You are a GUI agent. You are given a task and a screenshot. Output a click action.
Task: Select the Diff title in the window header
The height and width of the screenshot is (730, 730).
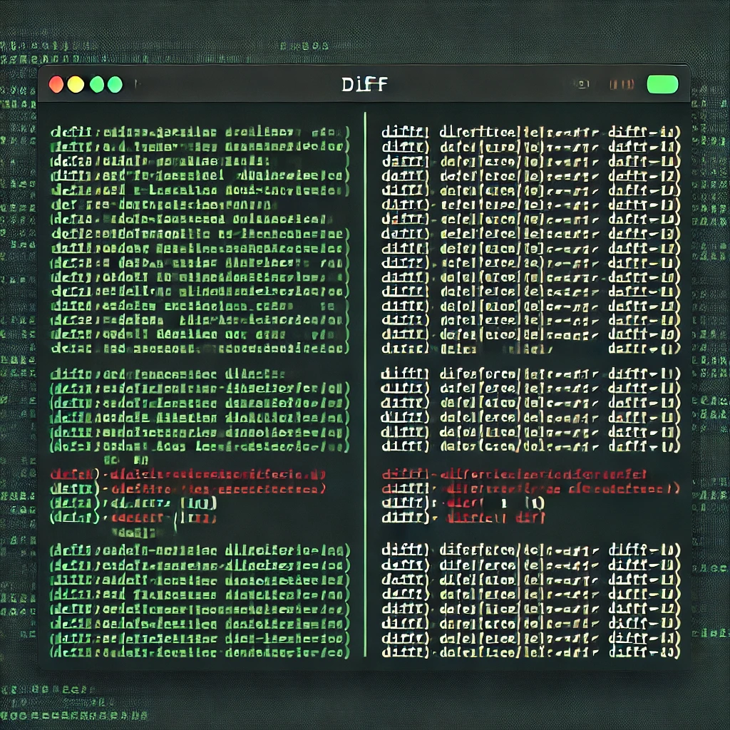[x=364, y=85]
